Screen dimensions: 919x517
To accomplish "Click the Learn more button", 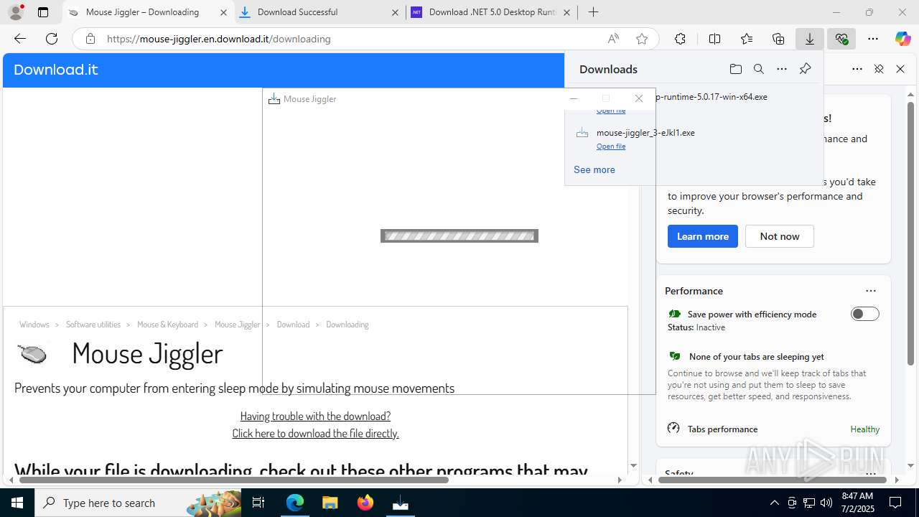I will click(703, 236).
